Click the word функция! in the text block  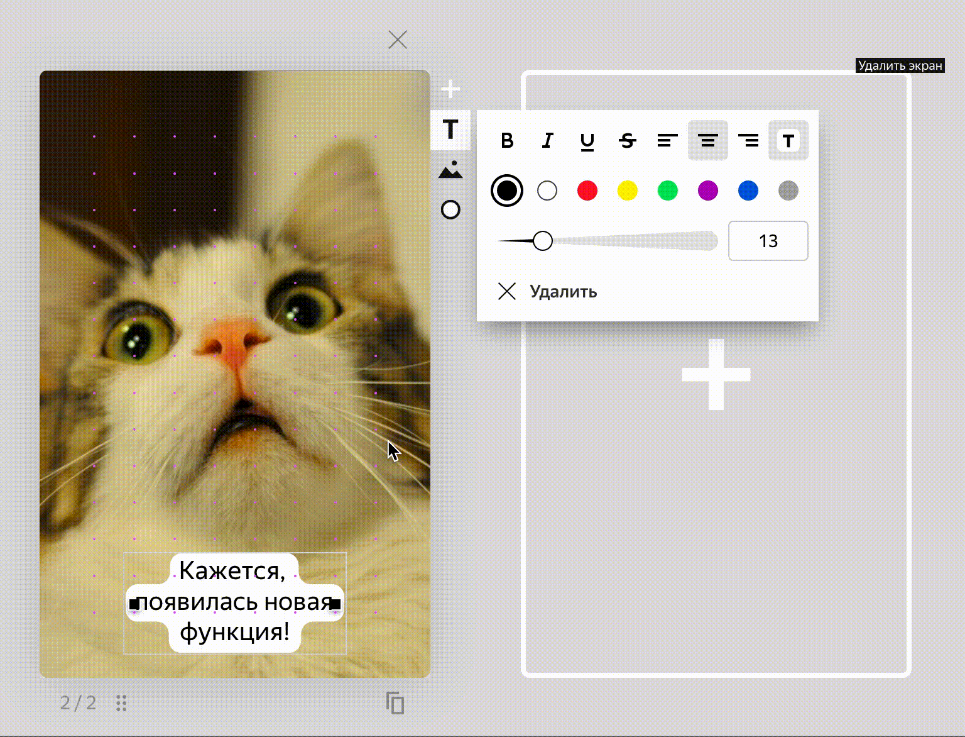(235, 631)
